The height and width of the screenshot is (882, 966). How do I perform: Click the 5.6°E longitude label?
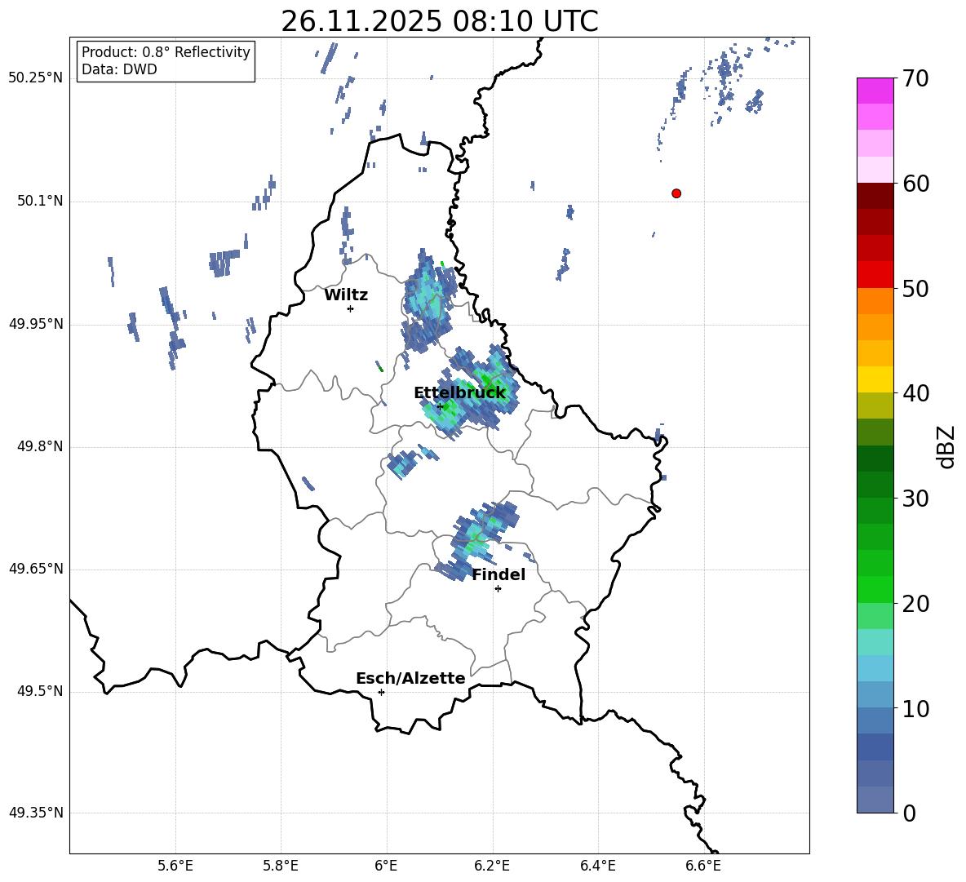click(175, 866)
